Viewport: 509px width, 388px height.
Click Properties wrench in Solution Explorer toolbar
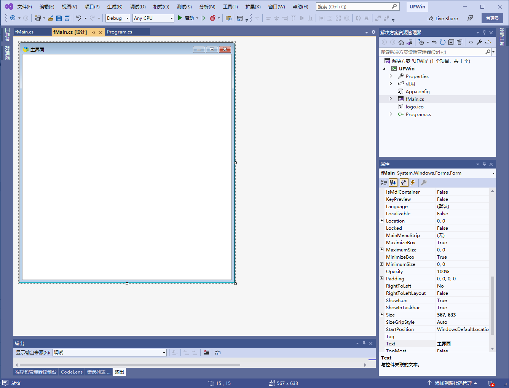(479, 42)
